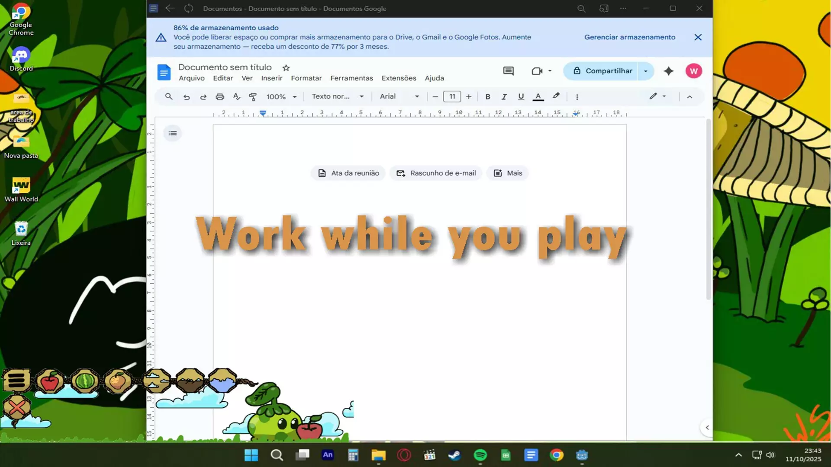Image resolution: width=831 pixels, height=467 pixels.
Task: Expand the Arial font dropdown
Action: 399,96
